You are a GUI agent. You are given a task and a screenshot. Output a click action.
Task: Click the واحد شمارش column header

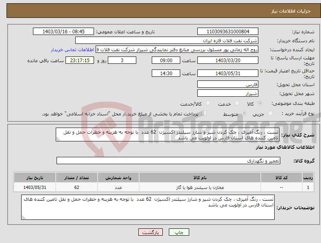tap(118, 178)
